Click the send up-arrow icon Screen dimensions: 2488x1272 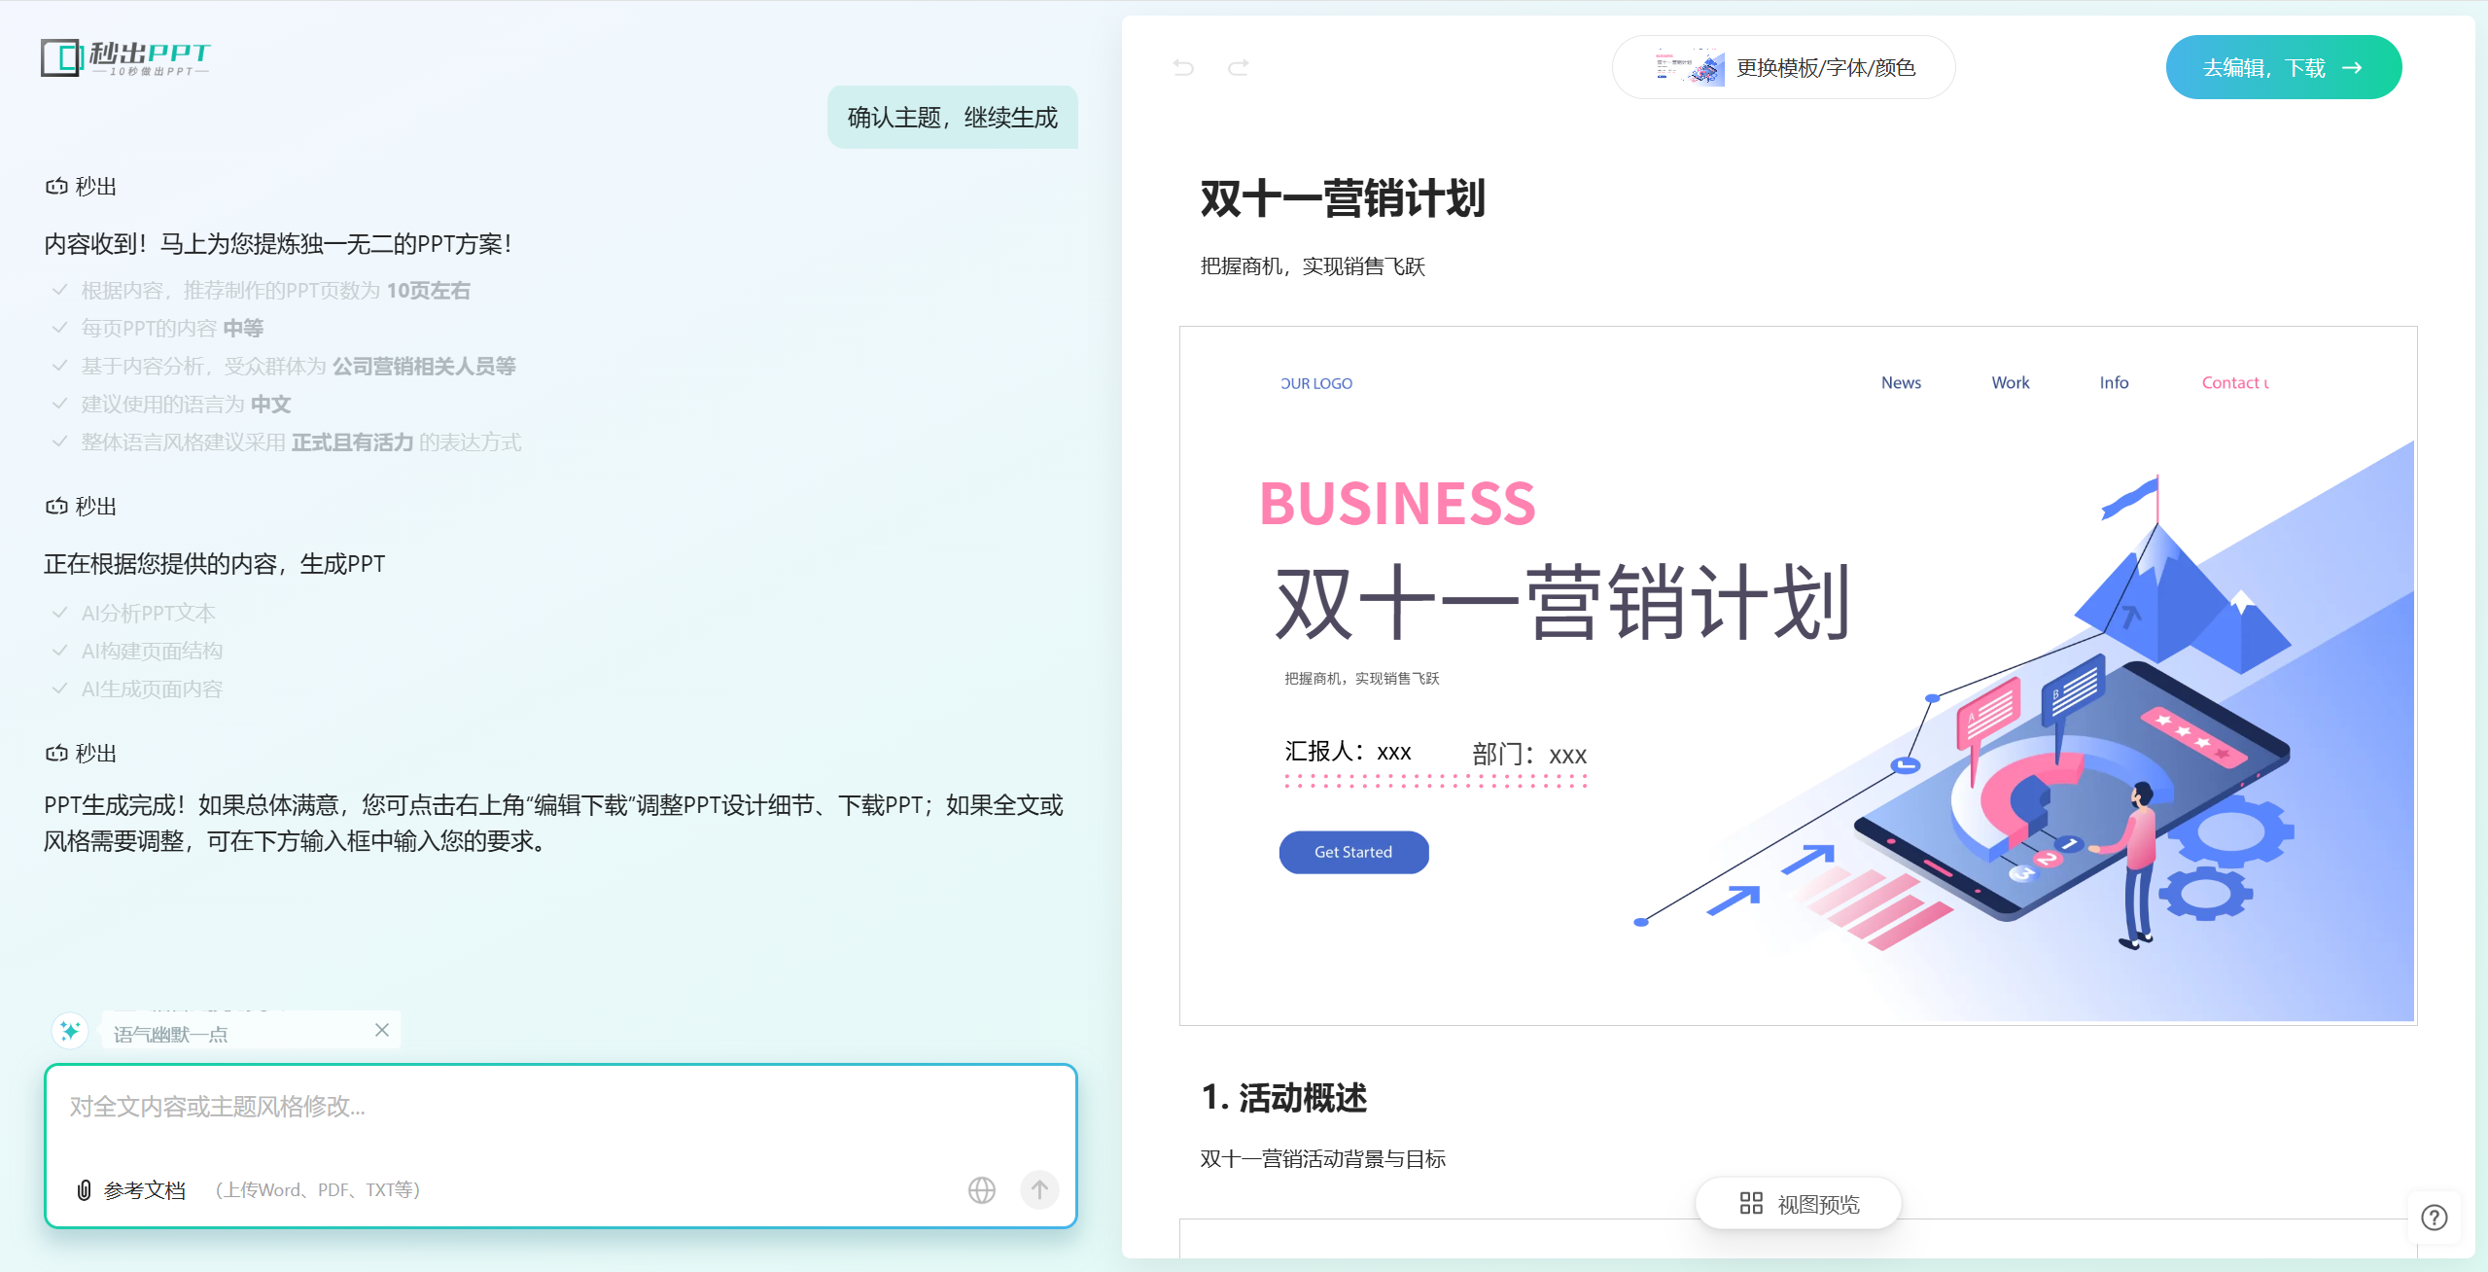tap(1039, 1189)
